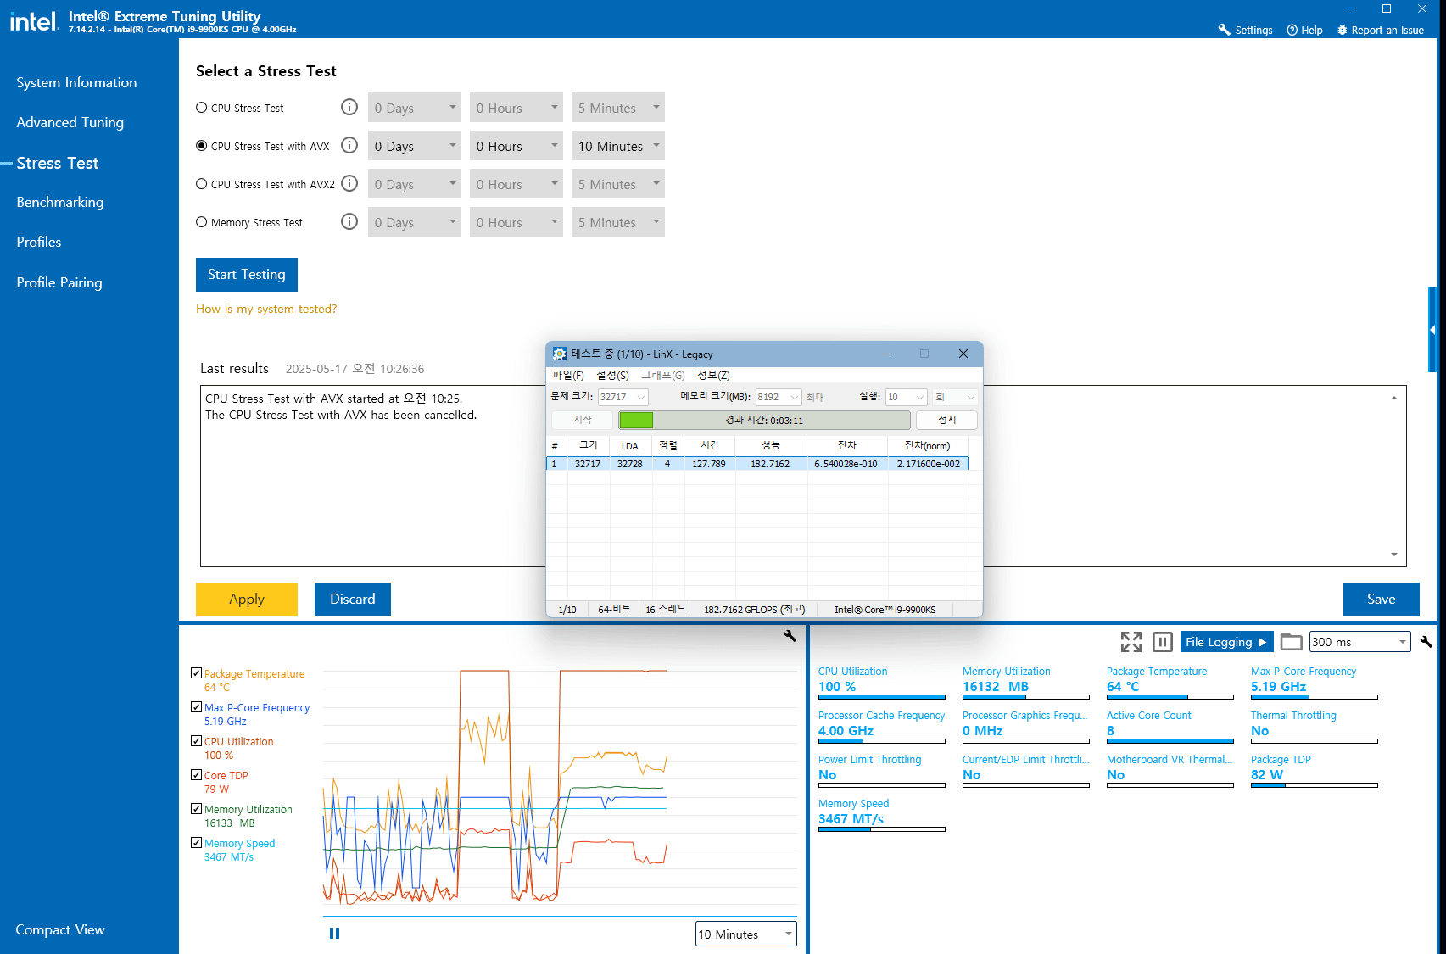Open LinX problem size dropdown 32717

tap(623, 397)
